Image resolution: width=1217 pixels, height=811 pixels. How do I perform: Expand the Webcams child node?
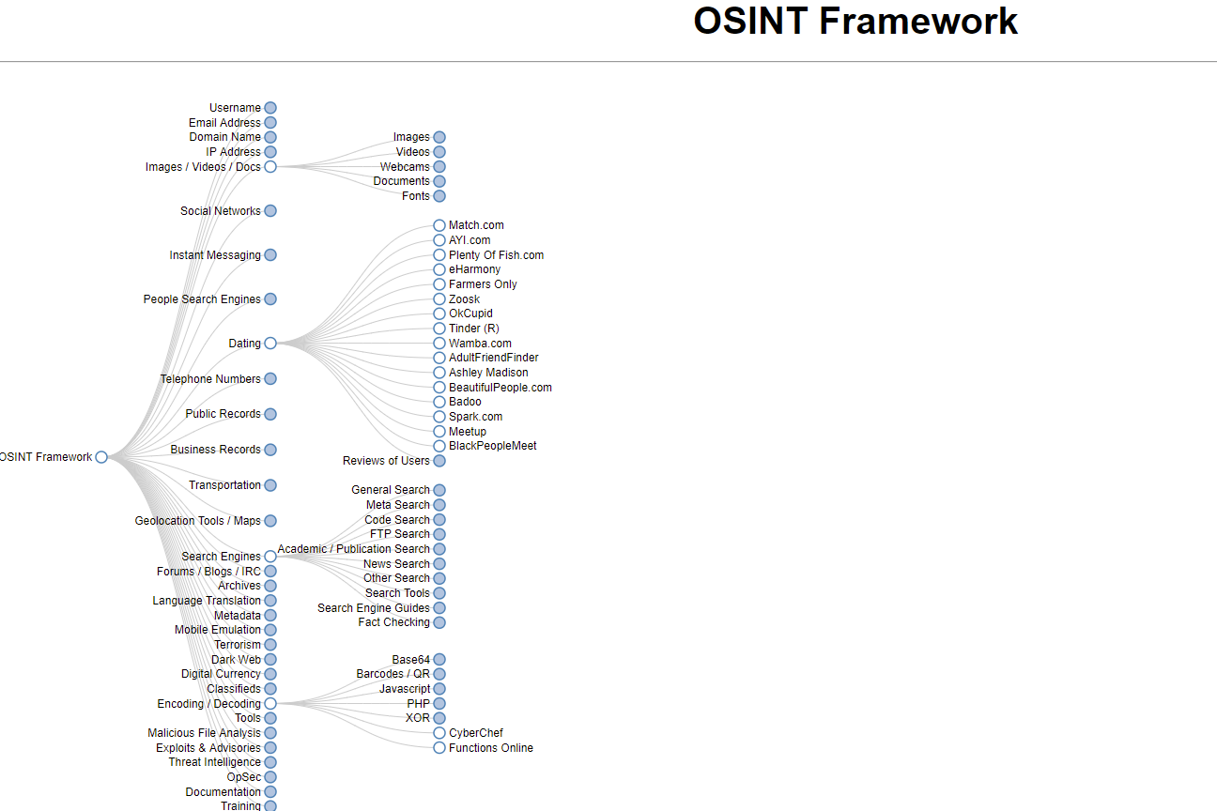439,167
